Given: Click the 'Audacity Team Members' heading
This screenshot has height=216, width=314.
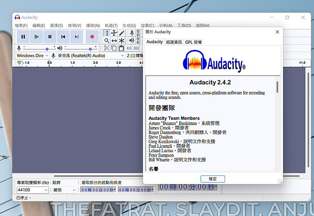Looking at the screenshot, I should (x=174, y=118).
